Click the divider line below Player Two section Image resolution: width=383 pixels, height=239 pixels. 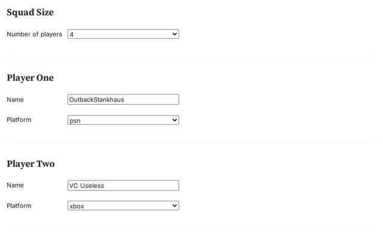point(191,228)
